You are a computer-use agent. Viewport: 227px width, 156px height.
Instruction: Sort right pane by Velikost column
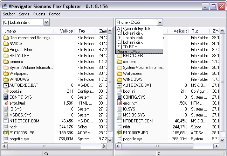pyautogui.click(x=178, y=31)
